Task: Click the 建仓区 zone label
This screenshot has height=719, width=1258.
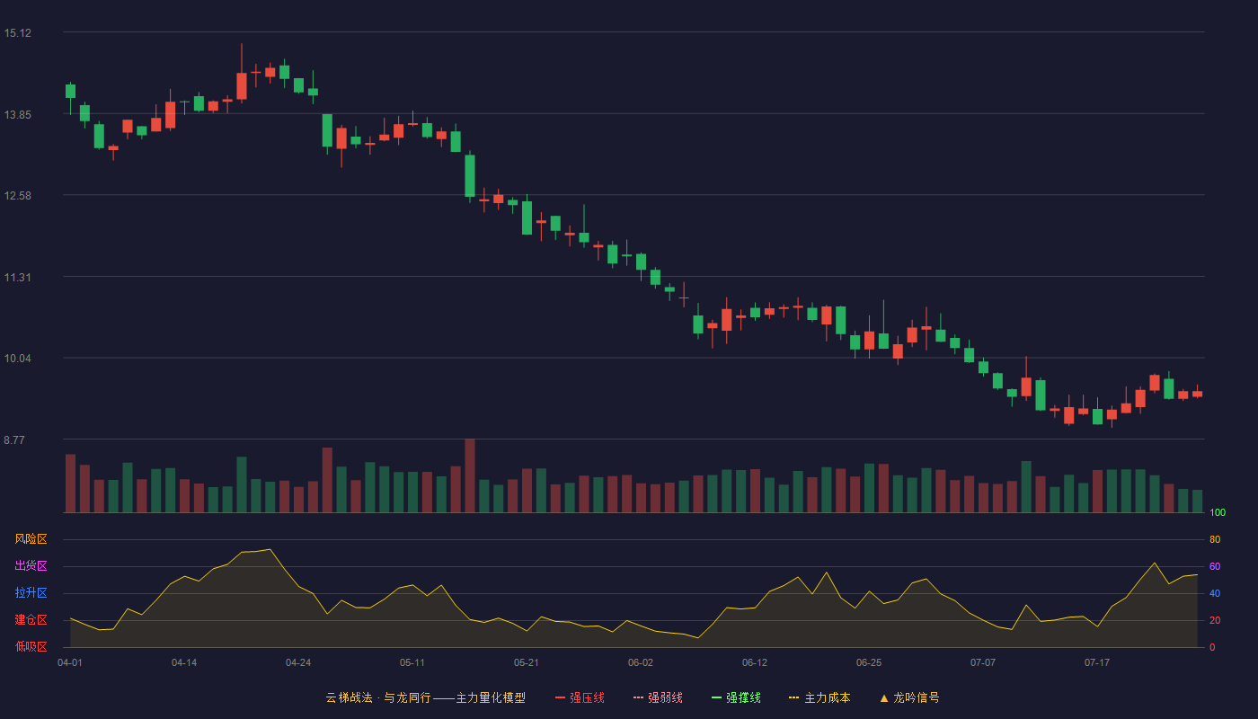Action: tap(31, 620)
